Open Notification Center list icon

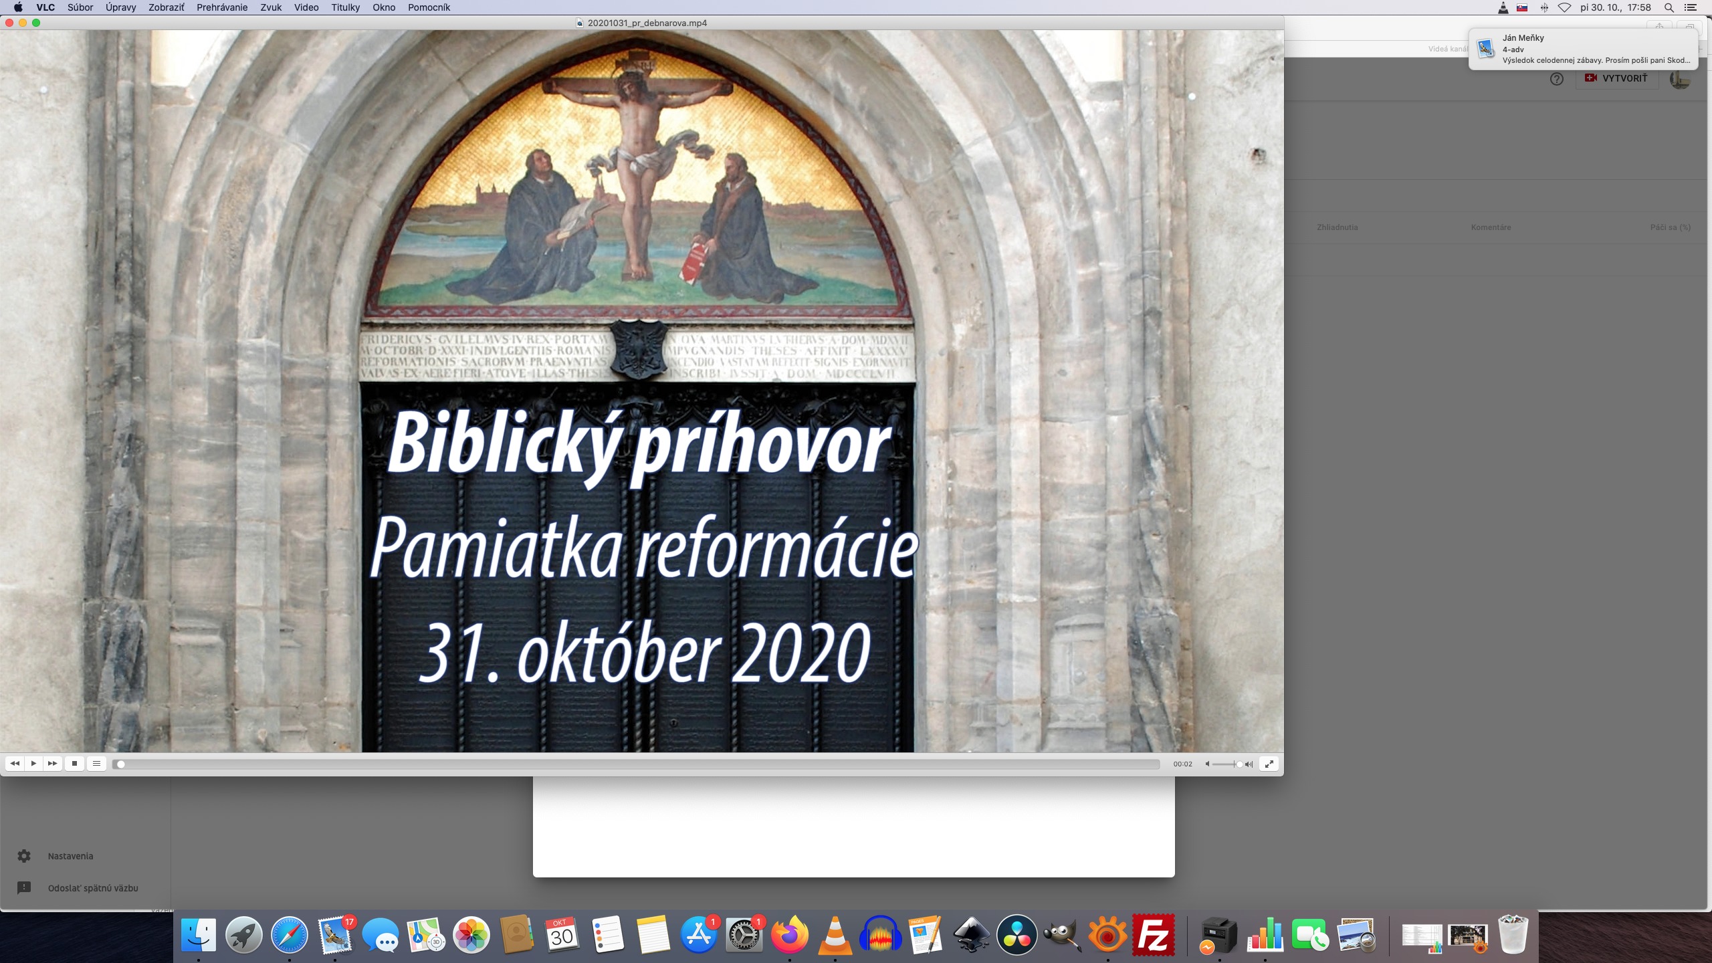1690,7
